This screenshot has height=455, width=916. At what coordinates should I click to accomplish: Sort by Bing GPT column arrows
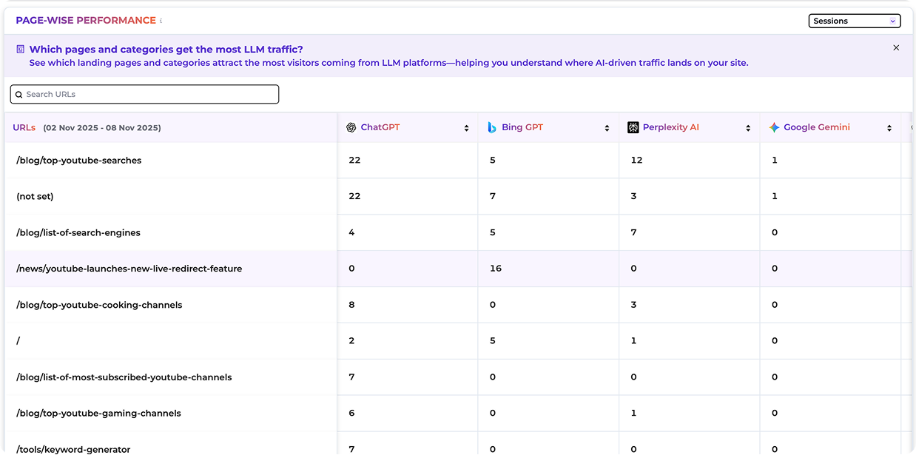[607, 128]
